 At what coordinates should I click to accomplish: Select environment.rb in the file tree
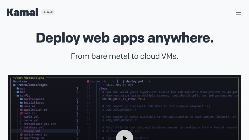[x=36, y=135]
